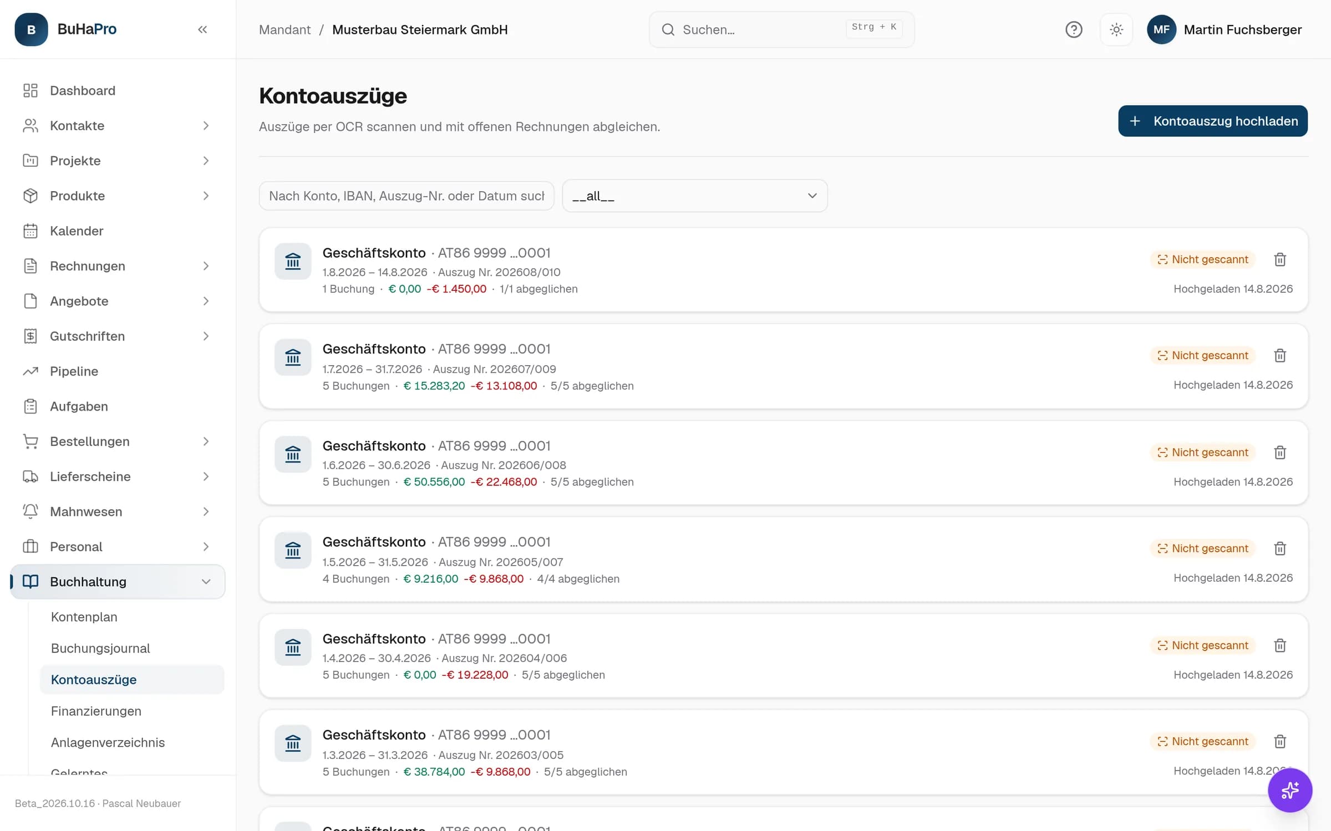
Task: Click the trash icon for Auszug Nr. 202606/008
Action: pyautogui.click(x=1280, y=453)
